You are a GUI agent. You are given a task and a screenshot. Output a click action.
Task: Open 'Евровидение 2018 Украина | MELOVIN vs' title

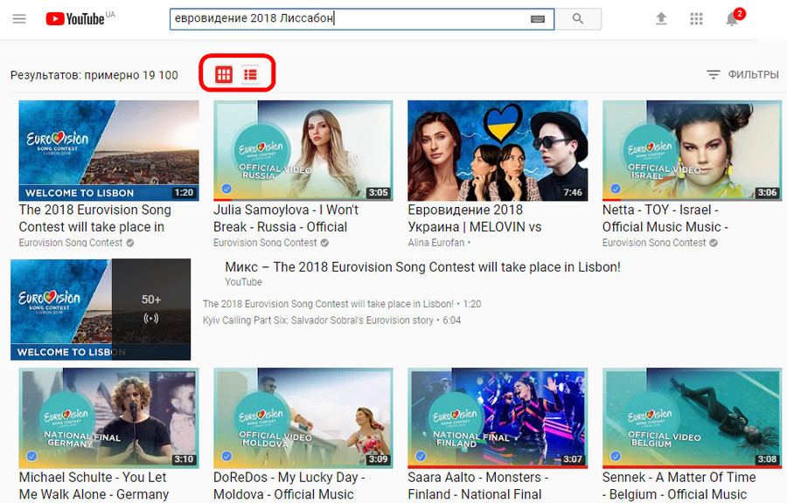point(474,218)
